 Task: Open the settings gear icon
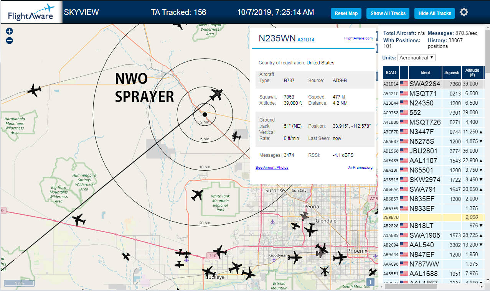[464, 13]
